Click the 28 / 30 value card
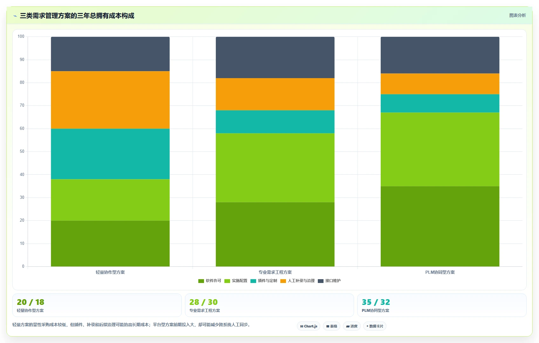This screenshot has height=343, width=539. click(269, 305)
